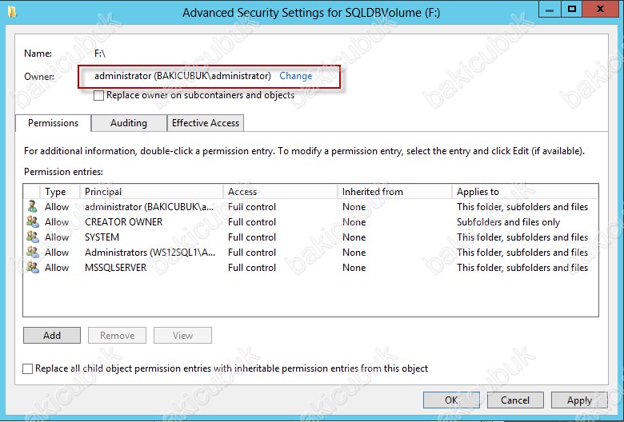Click the user icon beside the administrator entry
The height and width of the screenshot is (422, 624).
[32, 207]
